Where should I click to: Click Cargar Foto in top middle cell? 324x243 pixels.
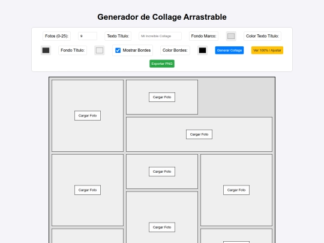162,97
